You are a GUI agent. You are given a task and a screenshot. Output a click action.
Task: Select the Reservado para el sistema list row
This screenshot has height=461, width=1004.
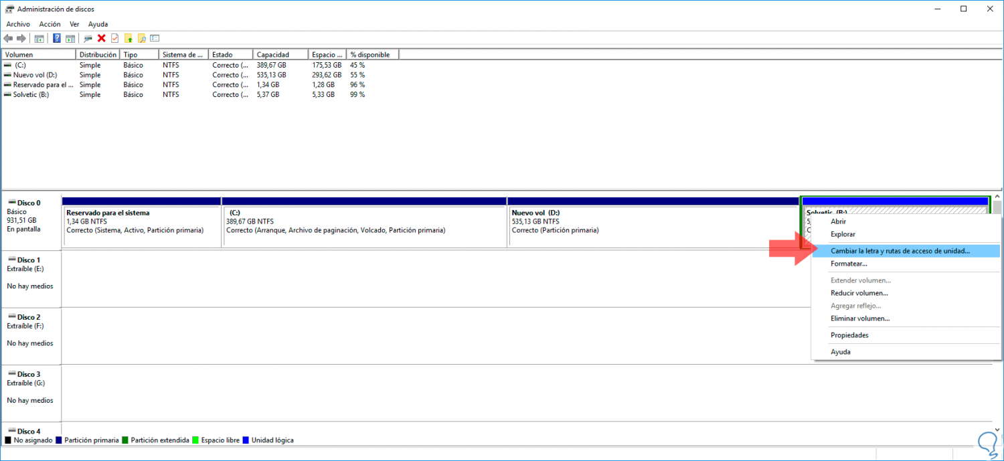point(201,85)
